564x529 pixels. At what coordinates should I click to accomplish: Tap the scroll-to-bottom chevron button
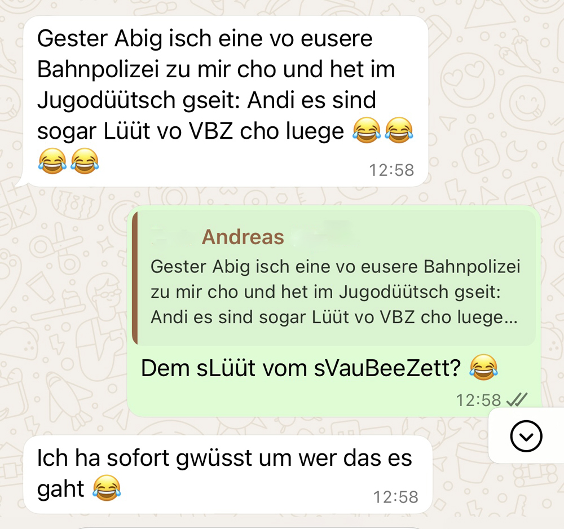pos(526,436)
